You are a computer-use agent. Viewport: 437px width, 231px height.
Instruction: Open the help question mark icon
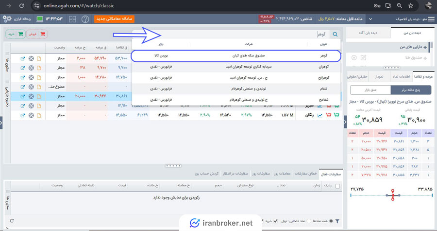click(85, 19)
